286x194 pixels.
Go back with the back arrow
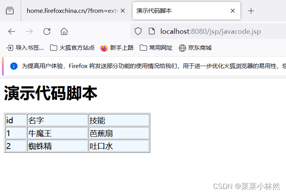pyautogui.click(x=12, y=31)
